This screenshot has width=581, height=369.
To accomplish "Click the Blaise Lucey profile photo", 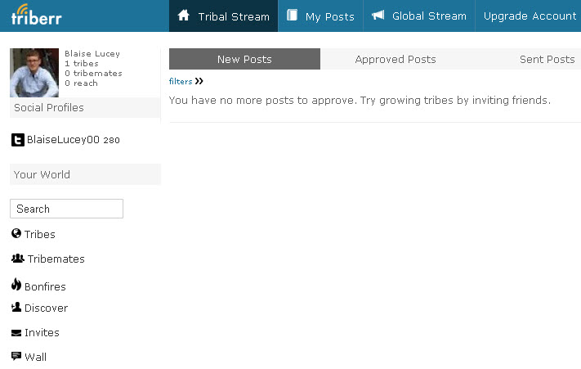I will pos(34,72).
